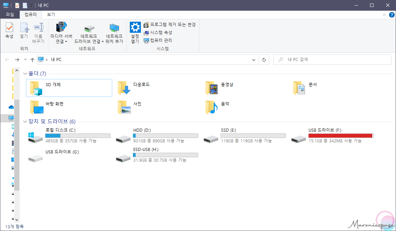396x231 pixels.
Task: Click the 13개 항목 status text
Action: point(15,227)
